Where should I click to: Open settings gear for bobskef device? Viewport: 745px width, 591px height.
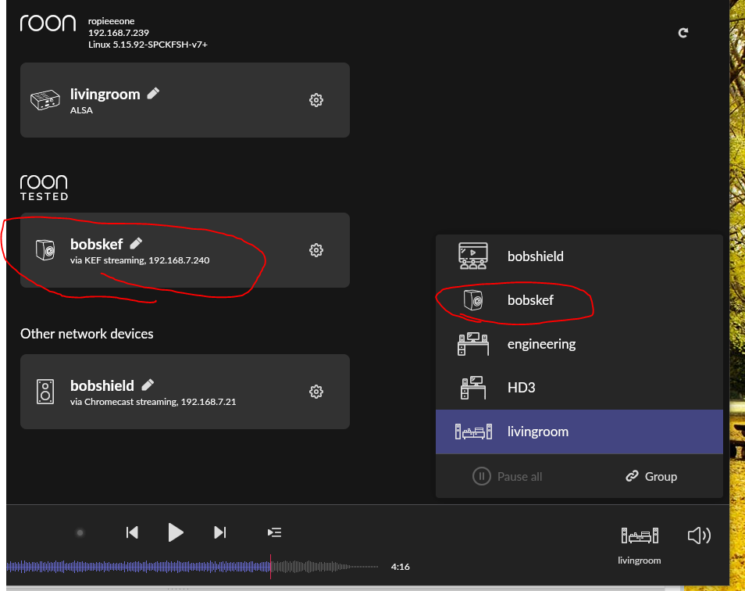click(x=316, y=250)
